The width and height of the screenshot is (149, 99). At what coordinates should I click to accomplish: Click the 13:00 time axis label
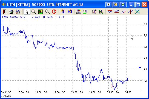[74, 92]
